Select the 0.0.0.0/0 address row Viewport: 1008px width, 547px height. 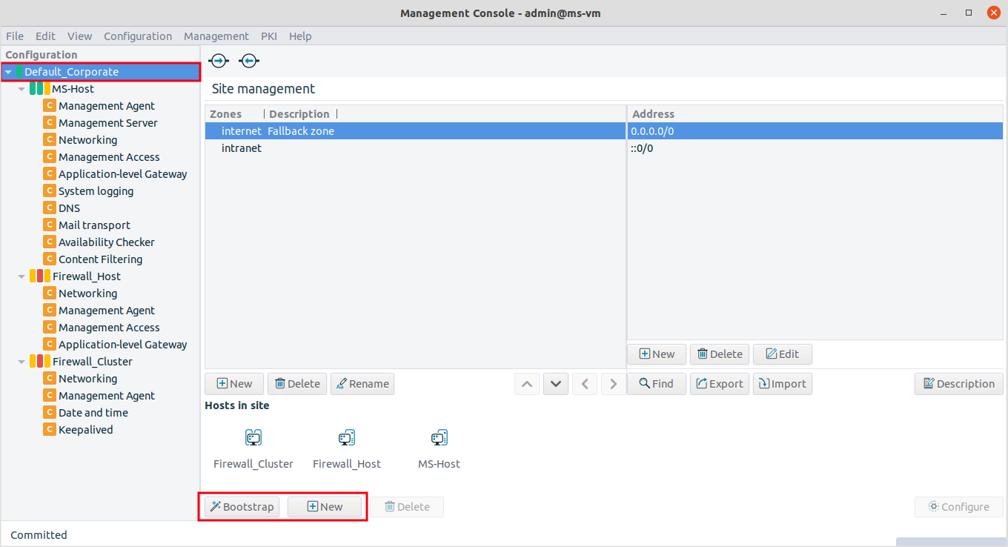click(x=815, y=131)
